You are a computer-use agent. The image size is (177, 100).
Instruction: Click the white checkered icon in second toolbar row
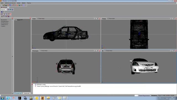(x=8, y=7)
